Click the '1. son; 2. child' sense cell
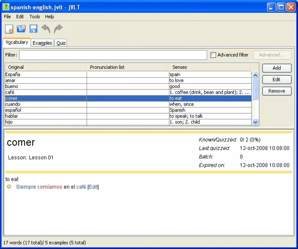This screenshot has height=249, width=298. pyautogui.click(x=210, y=122)
